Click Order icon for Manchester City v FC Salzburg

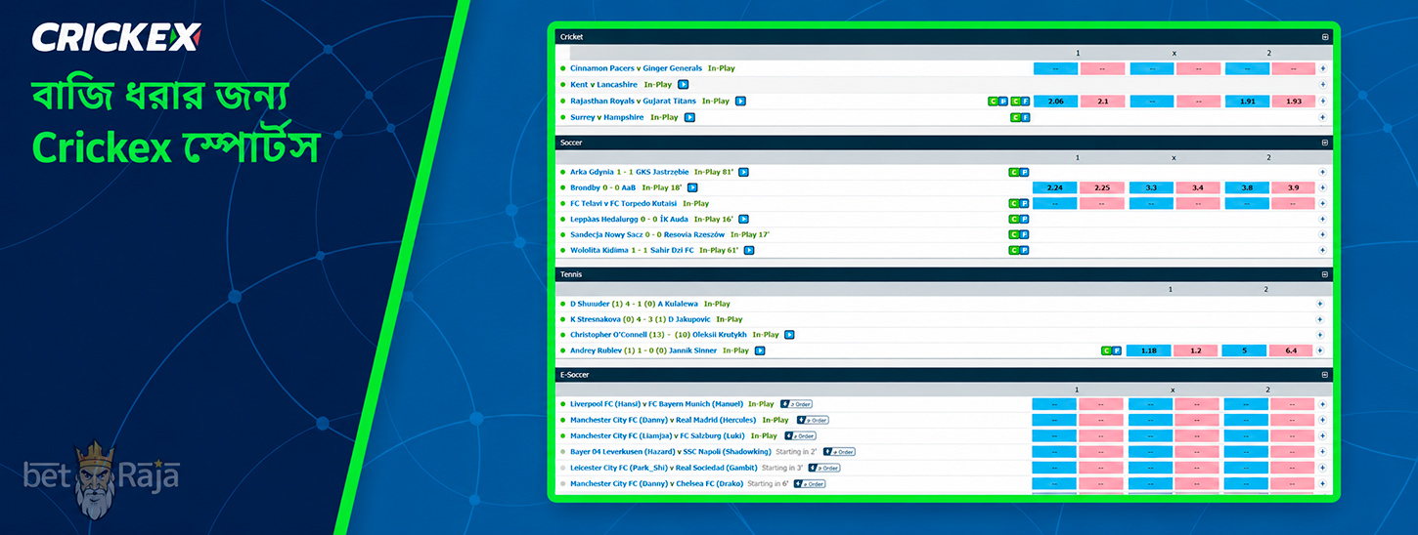(800, 436)
